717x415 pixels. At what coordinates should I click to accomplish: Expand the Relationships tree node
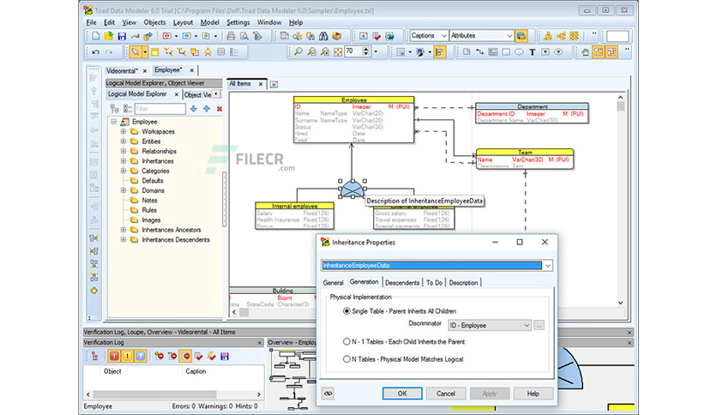click(123, 151)
